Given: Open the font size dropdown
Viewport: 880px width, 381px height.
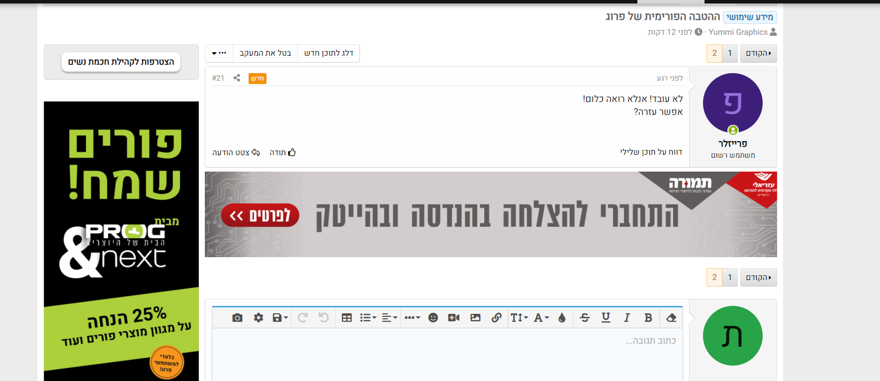Looking at the screenshot, I should click(519, 318).
